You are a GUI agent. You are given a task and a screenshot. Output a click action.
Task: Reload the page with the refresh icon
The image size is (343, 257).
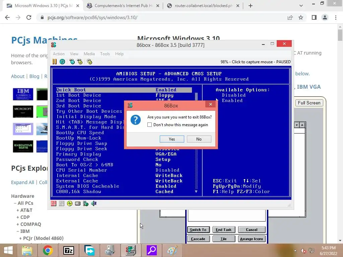(29, 17)
